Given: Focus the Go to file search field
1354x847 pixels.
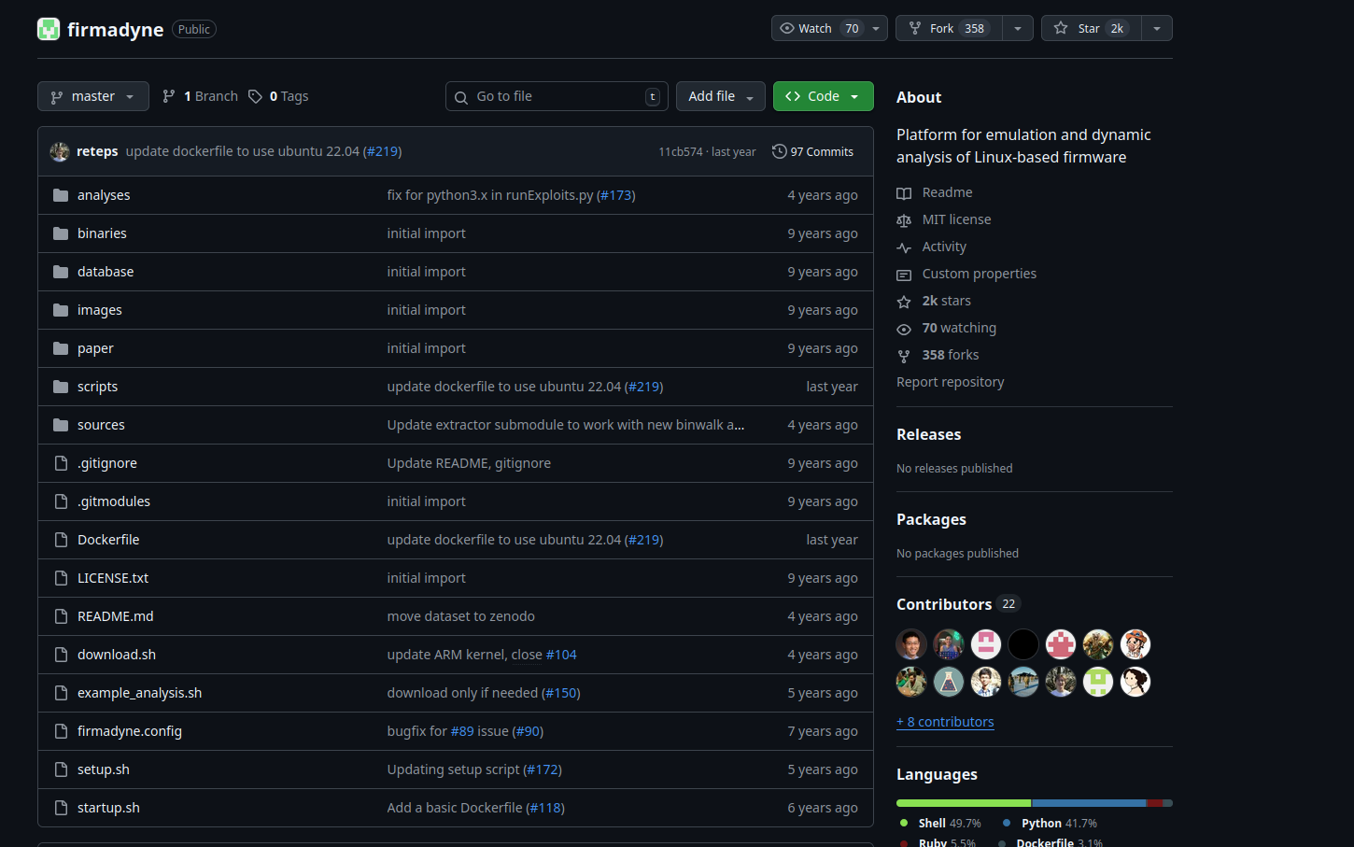Looking at the screenshot, I should tap(557, 96).
